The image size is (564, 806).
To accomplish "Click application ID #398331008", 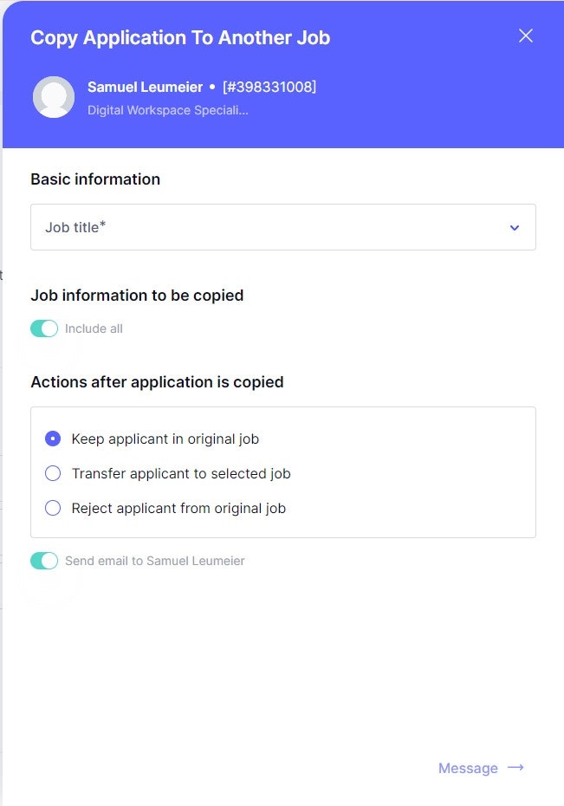I will (x=269, y=87).
